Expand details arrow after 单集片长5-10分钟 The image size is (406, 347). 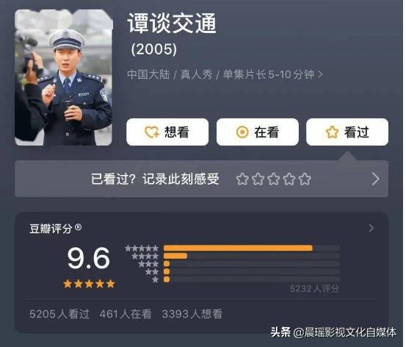pyautogui.click(x=320, y=75)
